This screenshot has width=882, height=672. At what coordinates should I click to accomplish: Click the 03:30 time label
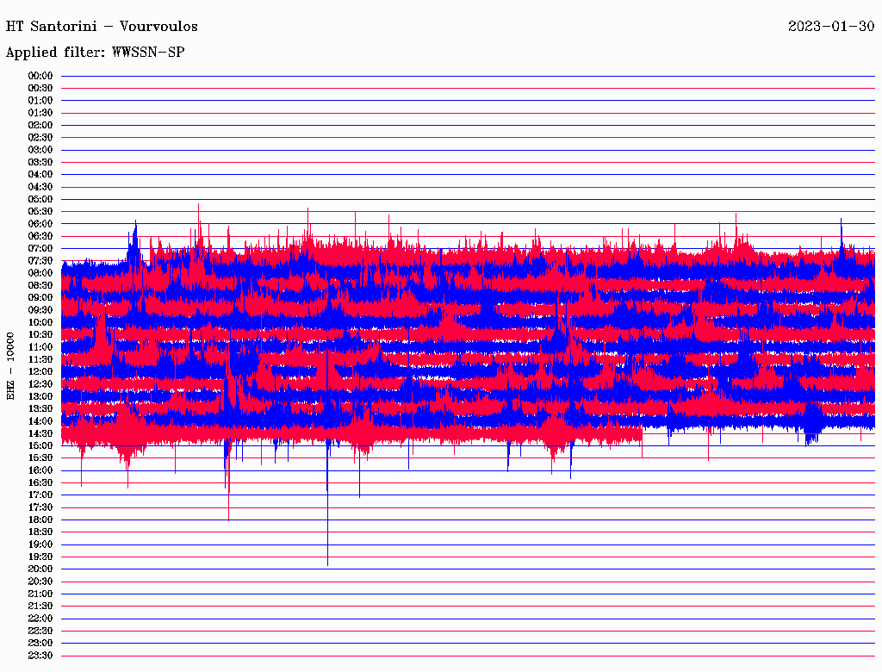pos(40,162)
